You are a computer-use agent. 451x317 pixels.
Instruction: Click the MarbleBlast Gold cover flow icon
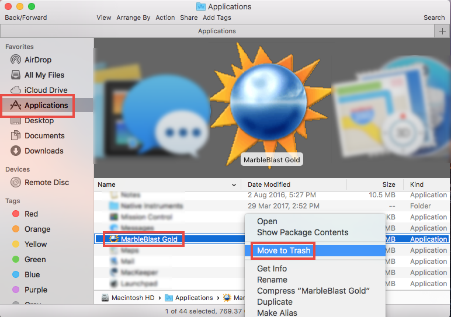click(270, 102)
